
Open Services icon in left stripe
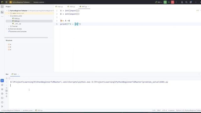click(x=2, y=94)
